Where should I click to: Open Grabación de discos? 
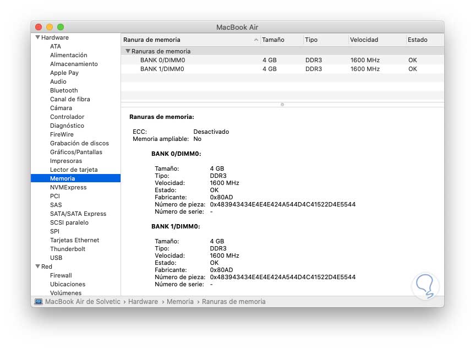click(79, 143)
